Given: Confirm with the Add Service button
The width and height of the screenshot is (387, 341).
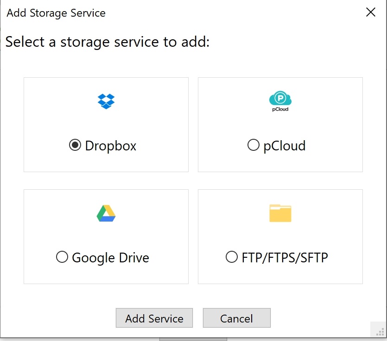Looking at the screenshot, I should coord(154,318).
